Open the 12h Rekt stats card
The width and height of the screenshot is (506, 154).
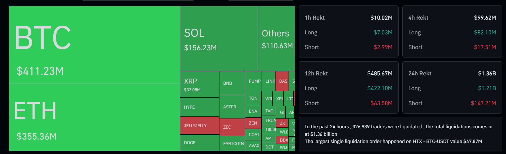(x=348, y=88)
